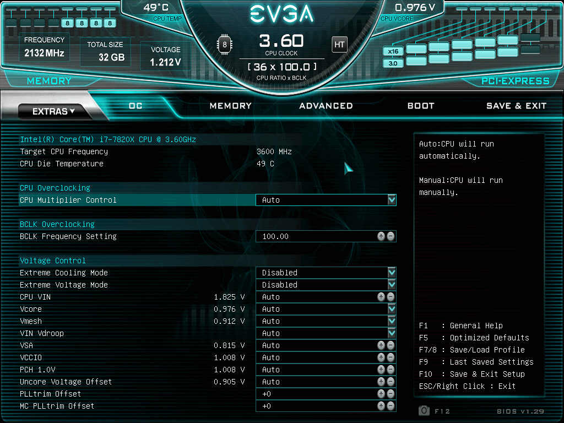Click the F12 screenshot camera icon

coord(424,410)
